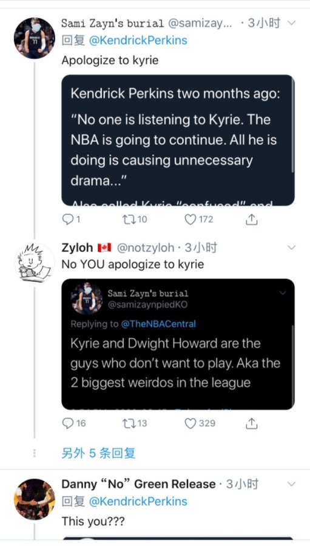Image resolution: width=310 pixels, height=546 pixels.
Task: Open @KendrickPerkins link in first tweet
Action: pos(138,41)
